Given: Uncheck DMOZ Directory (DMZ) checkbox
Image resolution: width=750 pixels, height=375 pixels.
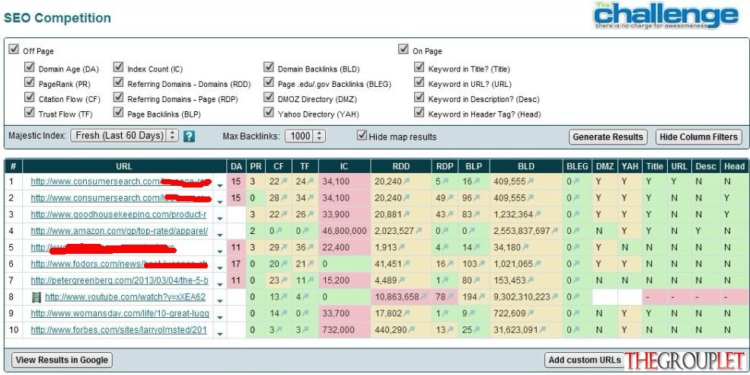Looking at the screenshot, I should pos(269,98).
